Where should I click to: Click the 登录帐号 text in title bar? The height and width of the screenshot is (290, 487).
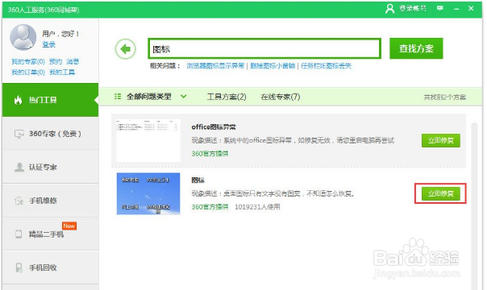413,9
